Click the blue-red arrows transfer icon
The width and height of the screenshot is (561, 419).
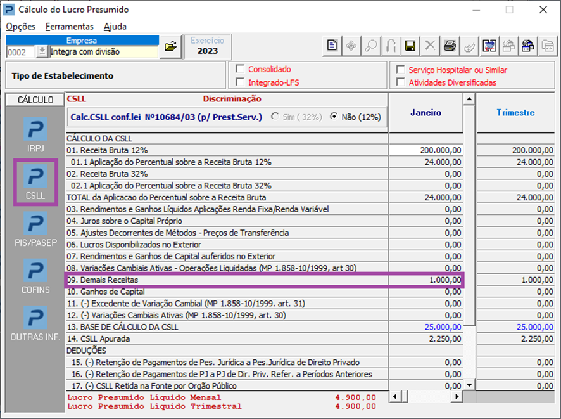tap(489, 46)
